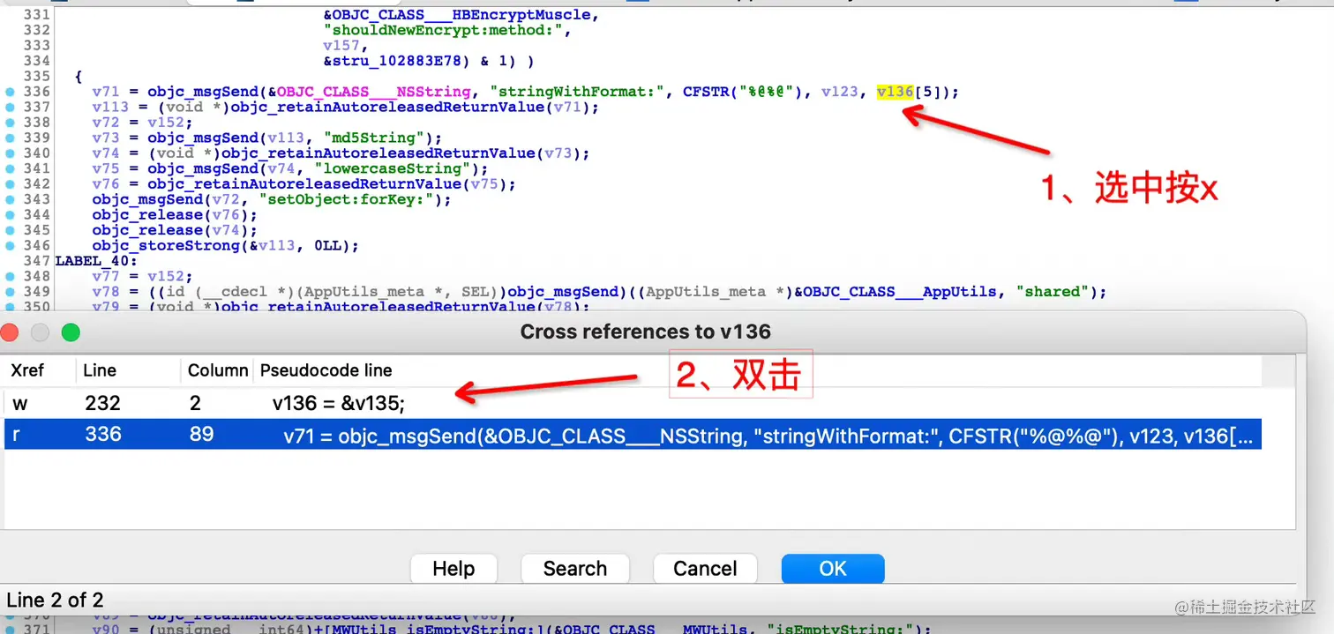This screenshot has width=1334, height=634.
Task: Click the 'w' xref type cell
Action: point(19,403)
